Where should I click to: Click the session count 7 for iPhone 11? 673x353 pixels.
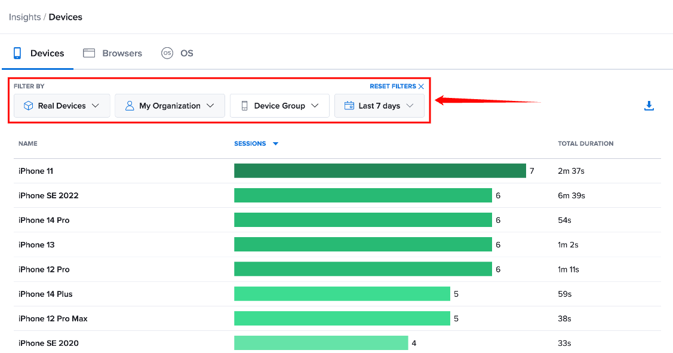(x=532, y=171)
